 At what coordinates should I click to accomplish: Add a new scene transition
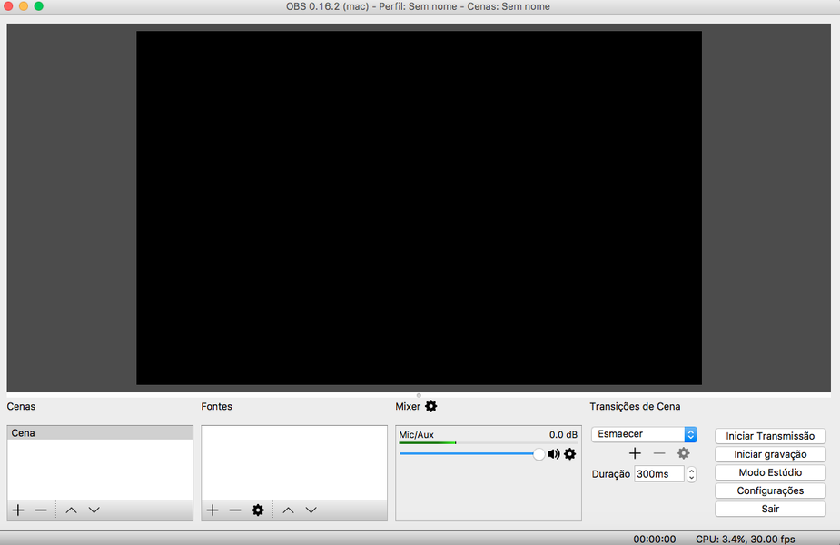[635, 453]
